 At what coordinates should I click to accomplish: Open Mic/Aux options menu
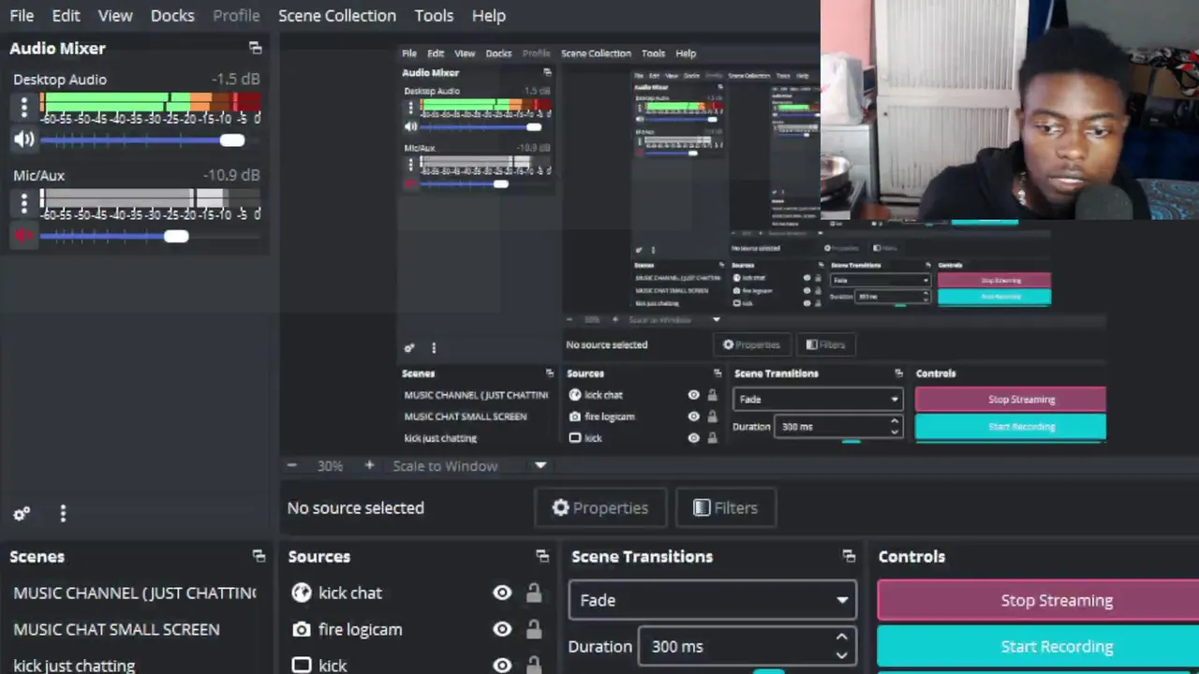[x=24, y=202]
